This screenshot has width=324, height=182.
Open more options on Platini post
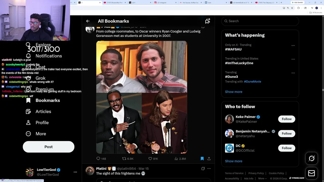209,169
